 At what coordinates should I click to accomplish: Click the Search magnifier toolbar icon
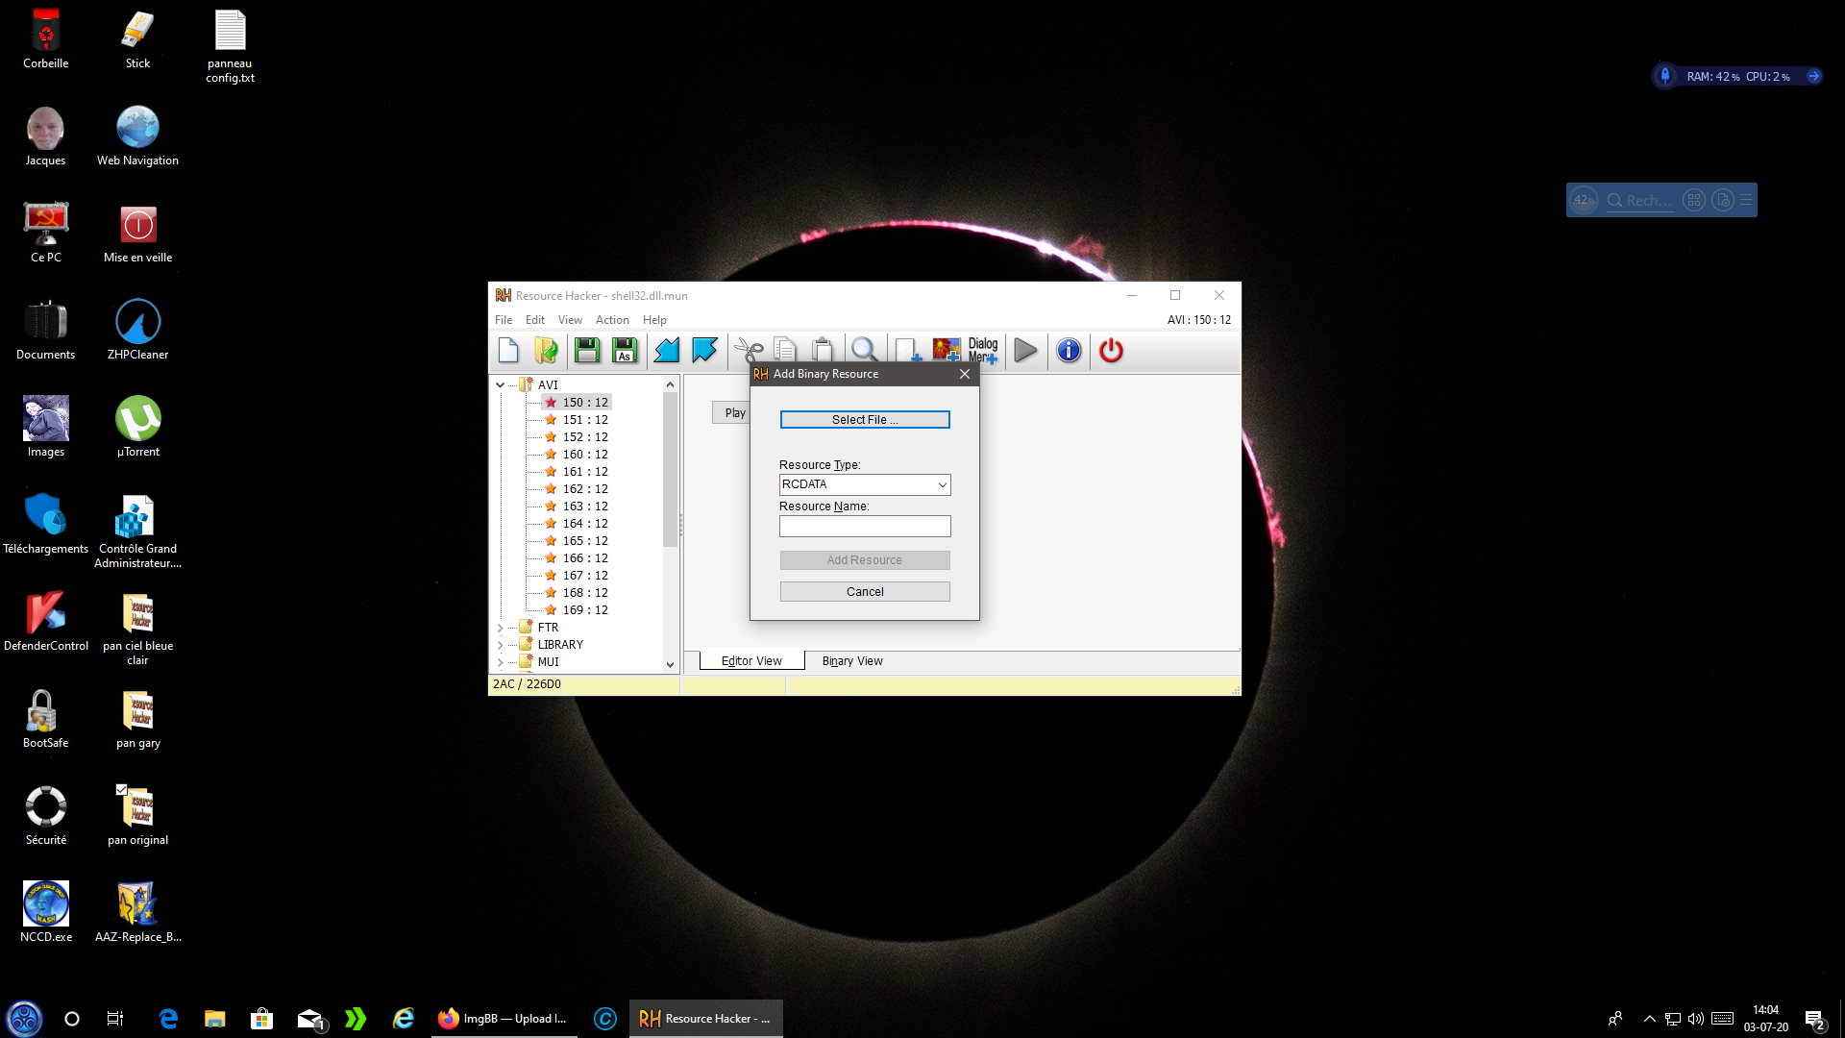click(863, 349)
